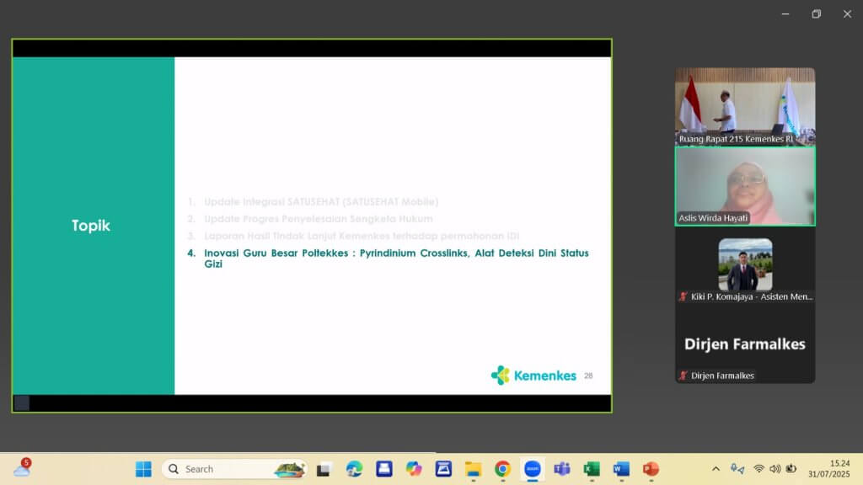Open the Windows Start menu
863x485 pixels.
click(143, 469)
